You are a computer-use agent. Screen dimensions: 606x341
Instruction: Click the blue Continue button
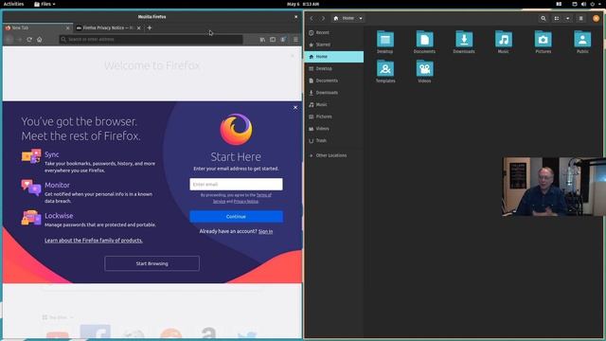(x=236, y=217)
